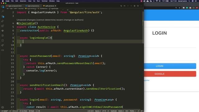Click the Ln, Col cursor position indicator
The width and height of the screenshot is (199, 112).
pos(90,111)
